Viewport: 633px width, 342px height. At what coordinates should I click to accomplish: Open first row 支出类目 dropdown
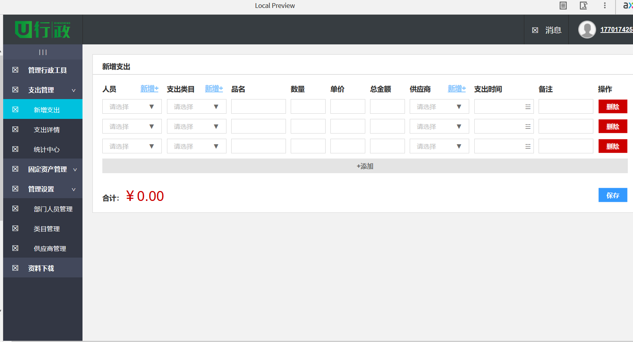point(197,107)
